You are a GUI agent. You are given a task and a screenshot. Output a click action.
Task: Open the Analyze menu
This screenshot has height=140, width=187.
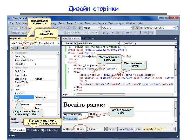click(x=119, y=23)
